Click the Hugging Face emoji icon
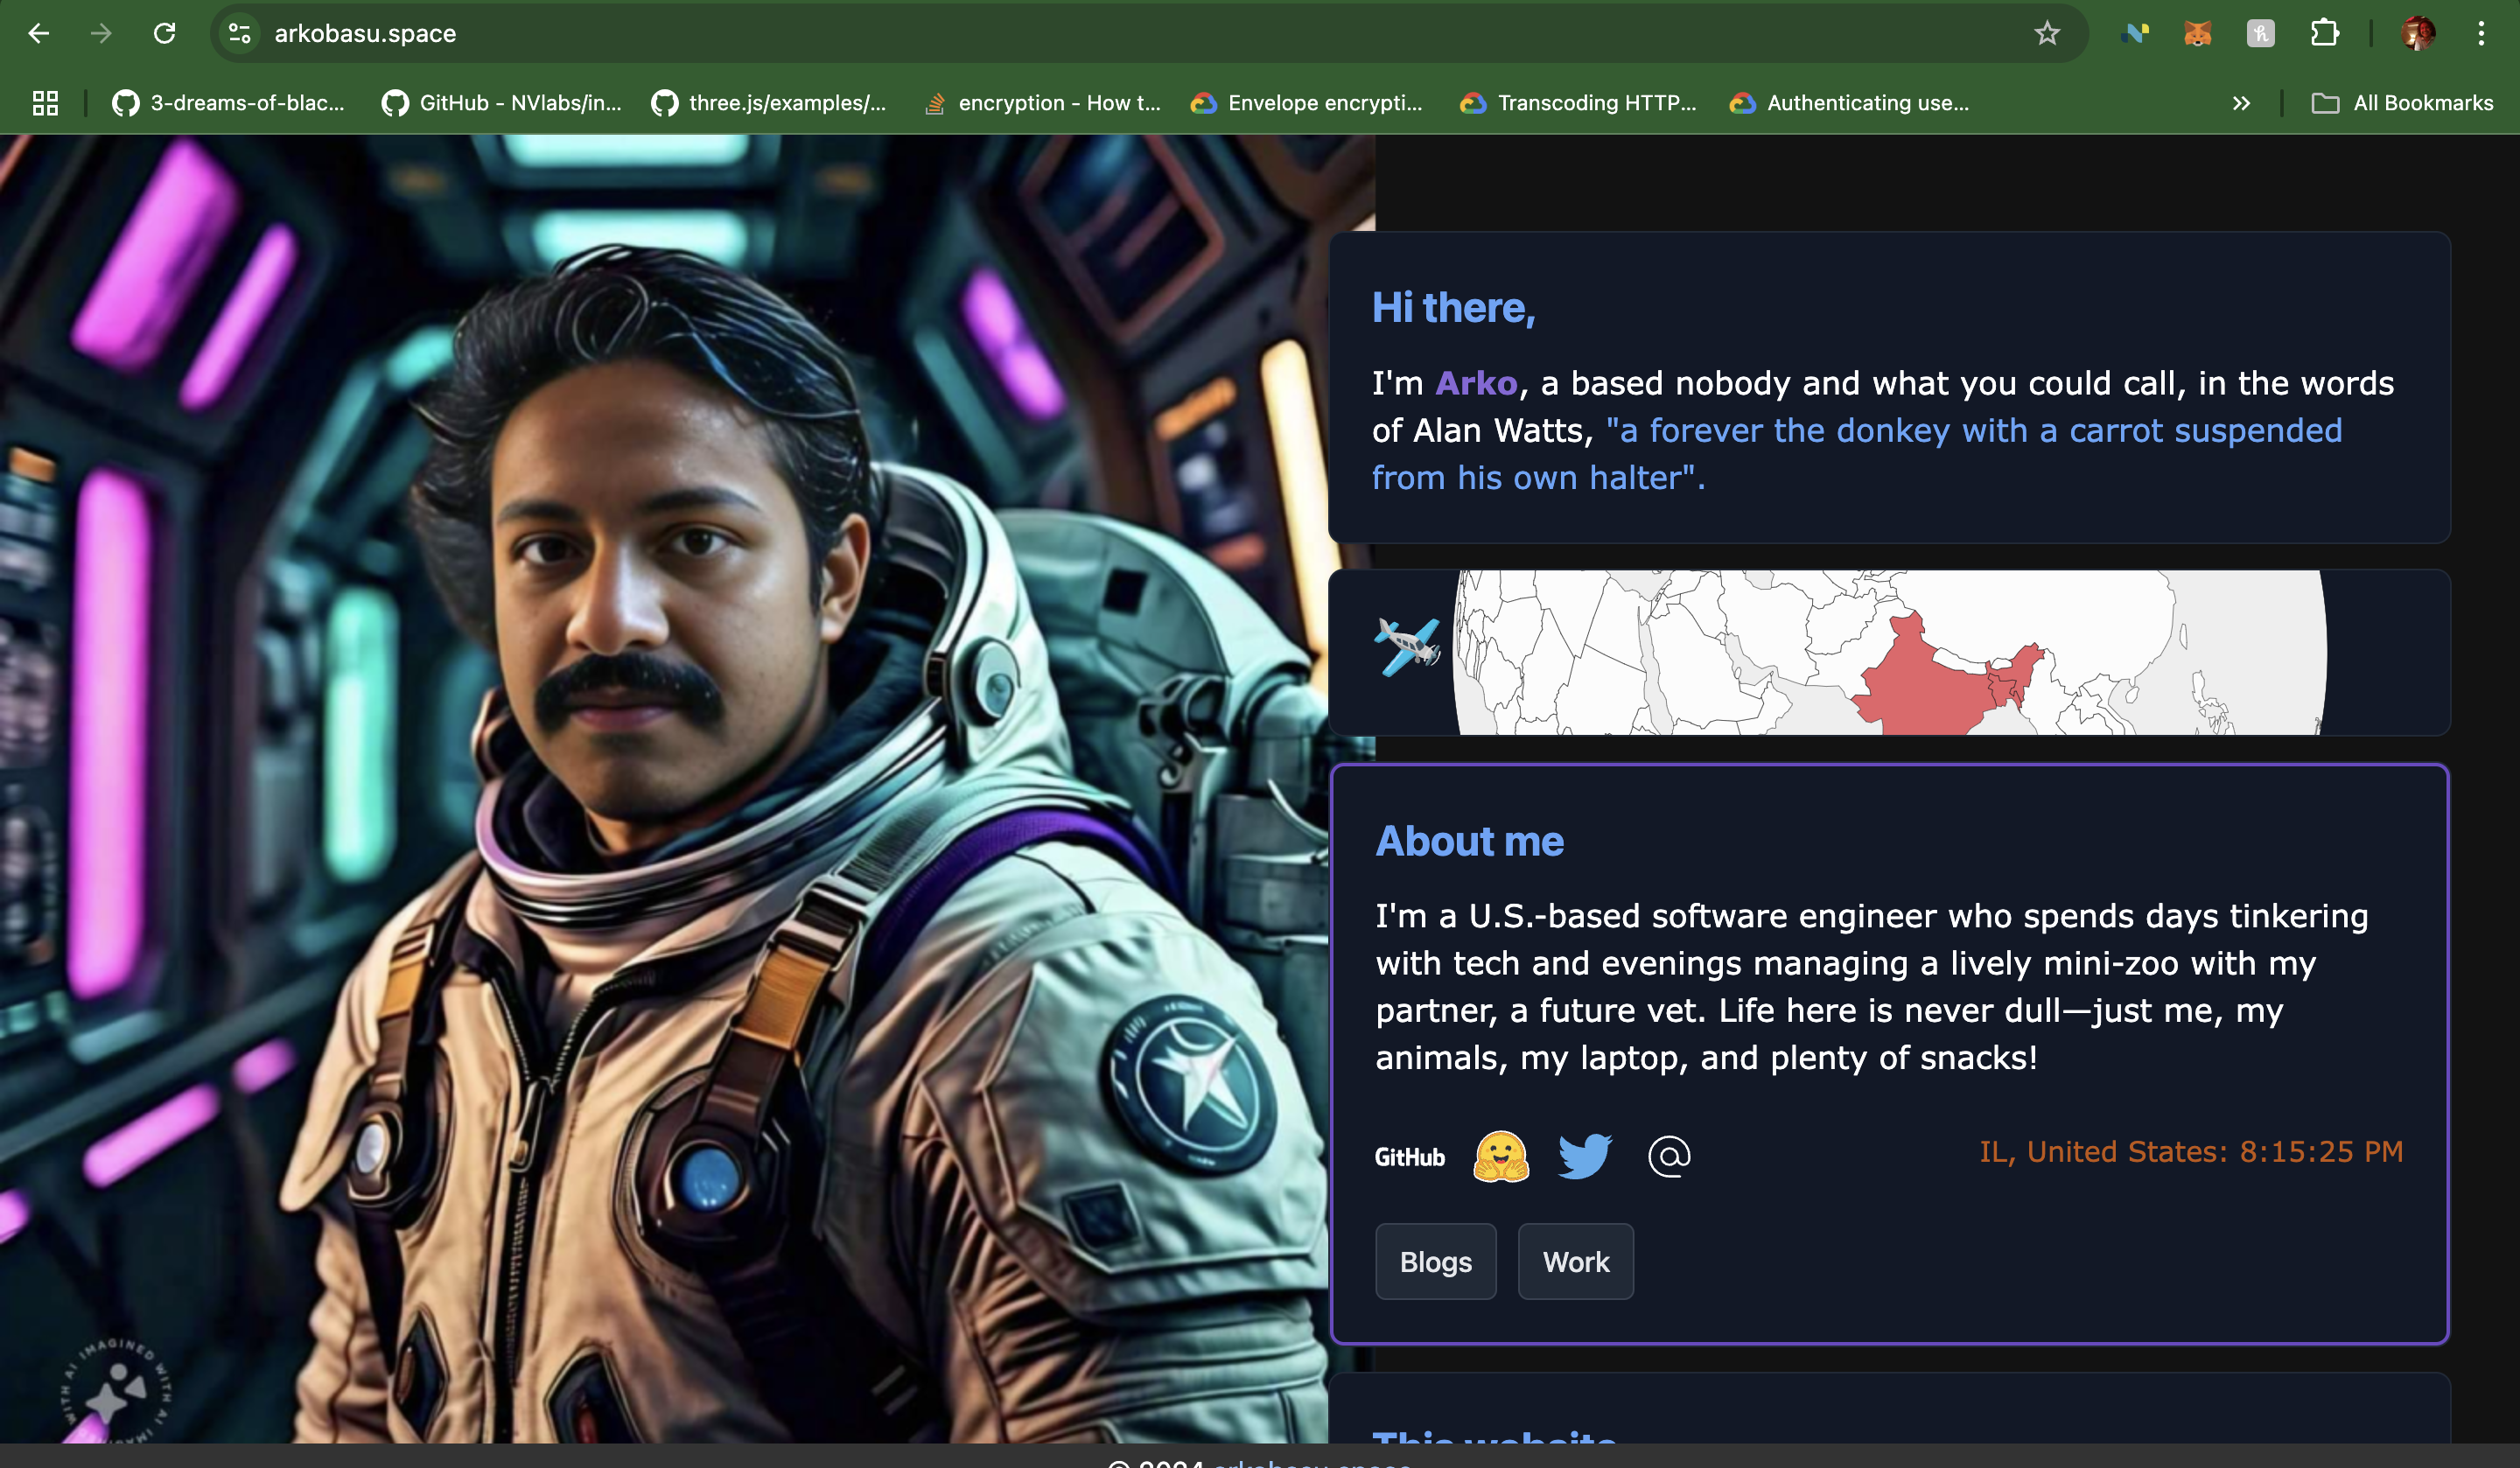Screen dimensions: 2520x1468 click(x=1504, y=1155)
